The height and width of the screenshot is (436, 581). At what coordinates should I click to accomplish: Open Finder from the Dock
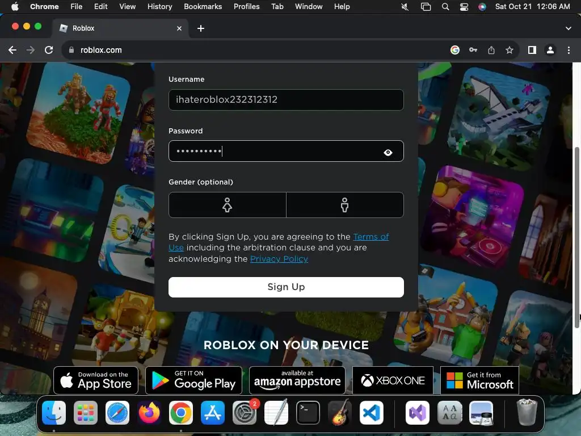pyautogui.click(x=54, y=413)
